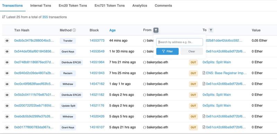The width and height of the screenshot is (277, 134).
Task: Toggle the eye icon for the Reclaim transaction
Action: [7, 73]
